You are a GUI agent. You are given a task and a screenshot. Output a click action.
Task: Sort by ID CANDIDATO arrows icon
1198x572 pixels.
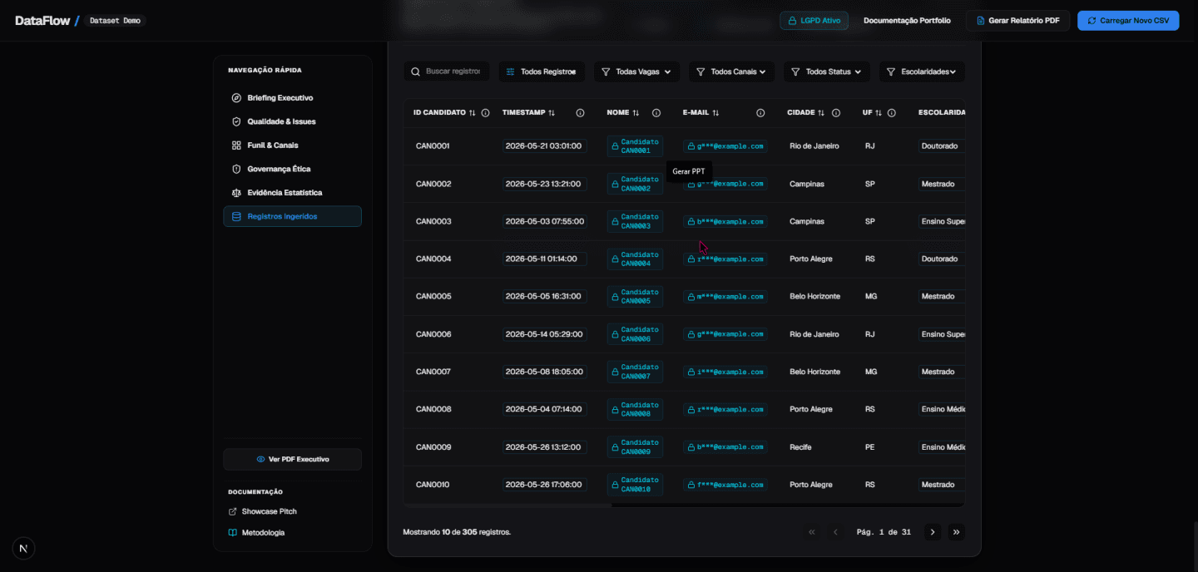[473, 113]
